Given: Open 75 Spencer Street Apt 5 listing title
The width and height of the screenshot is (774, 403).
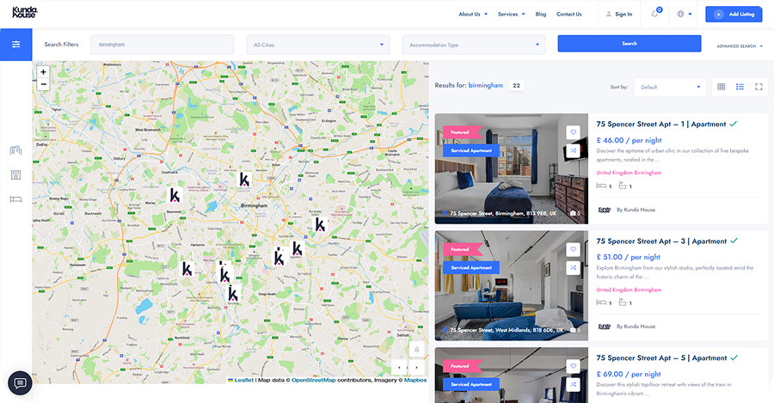Looking at the screenshot, I should [661, 358].
